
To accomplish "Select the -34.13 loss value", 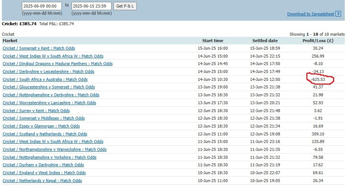I will 318,71.
